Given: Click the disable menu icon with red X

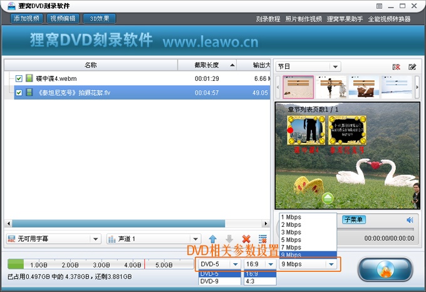Looking at the screenshot, I should [396, 67].
